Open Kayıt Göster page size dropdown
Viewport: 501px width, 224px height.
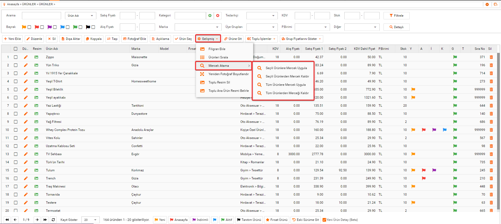click(x=90, y=220)
